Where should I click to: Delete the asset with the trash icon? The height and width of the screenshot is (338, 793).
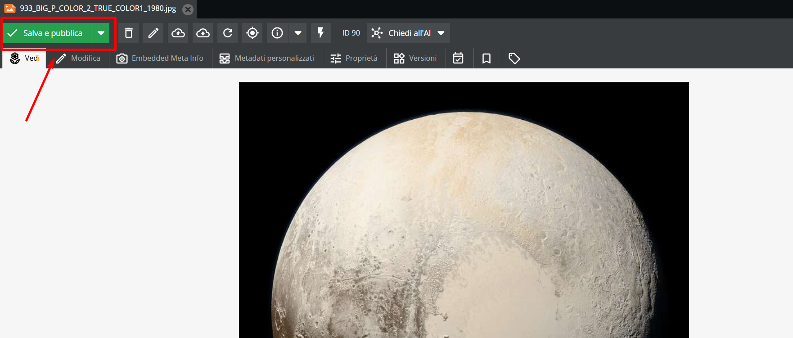(x=129, y=33)
